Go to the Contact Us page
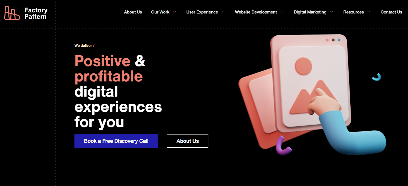The image size is (408, 186). click(391, 12)
